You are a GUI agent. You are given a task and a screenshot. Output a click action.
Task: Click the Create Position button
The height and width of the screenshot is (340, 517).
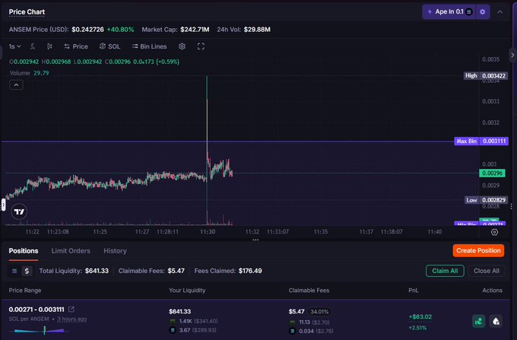click(x=478, y=251)
